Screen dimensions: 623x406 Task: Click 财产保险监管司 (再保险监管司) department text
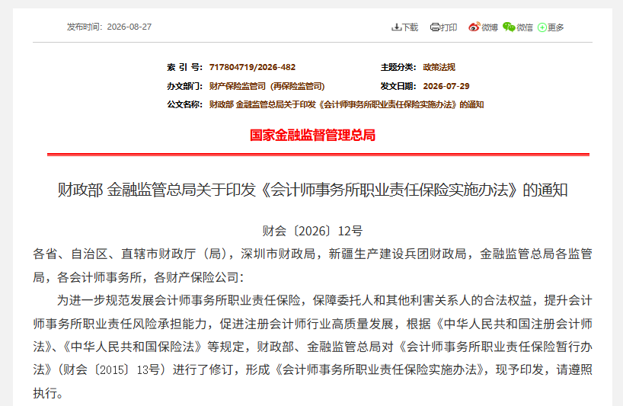tap(267, 86)
